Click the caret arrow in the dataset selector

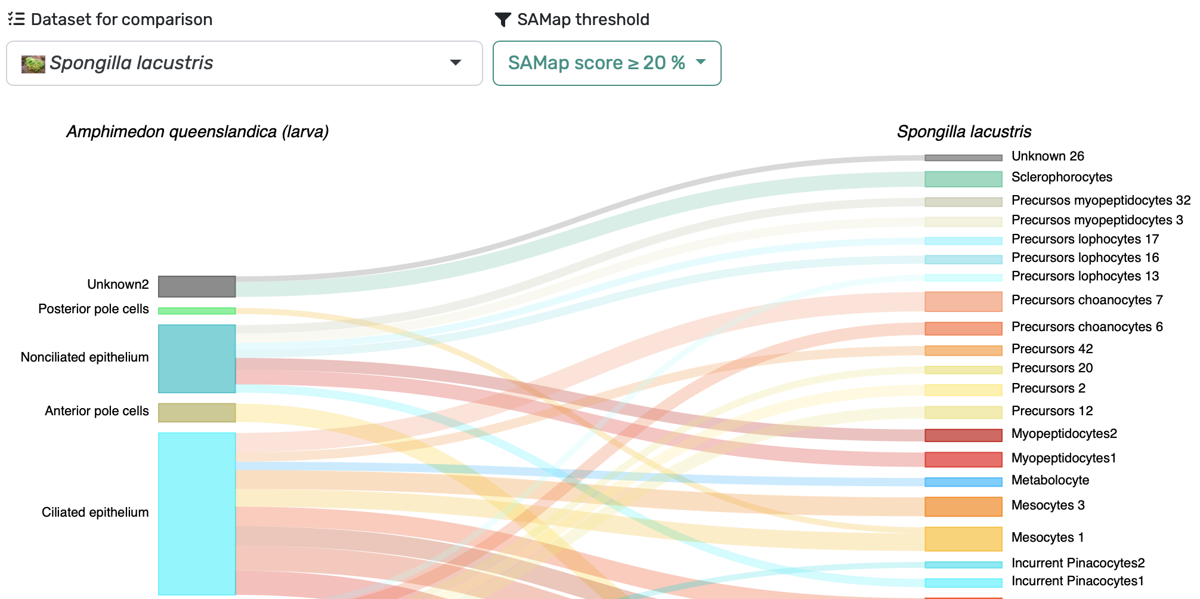pyautogui.click(x=456, y=63)
